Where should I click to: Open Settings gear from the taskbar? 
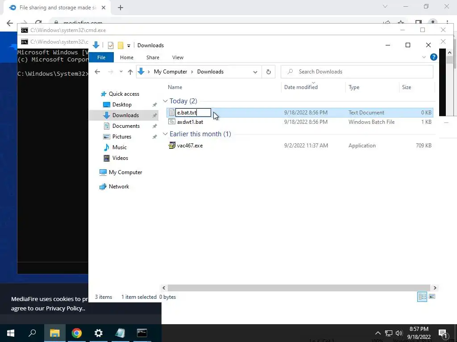(x=99, y=333)
